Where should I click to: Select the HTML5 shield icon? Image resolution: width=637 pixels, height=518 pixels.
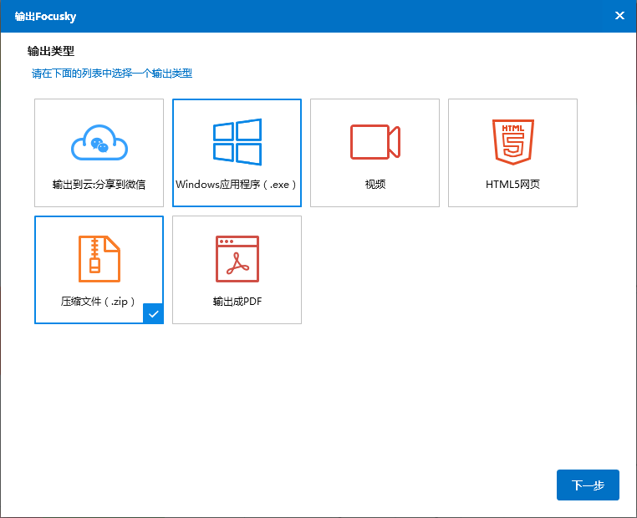(513, 142)
